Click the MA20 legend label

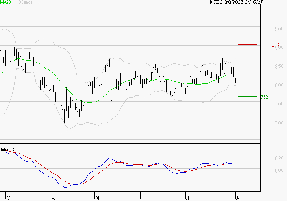[5, 2]
